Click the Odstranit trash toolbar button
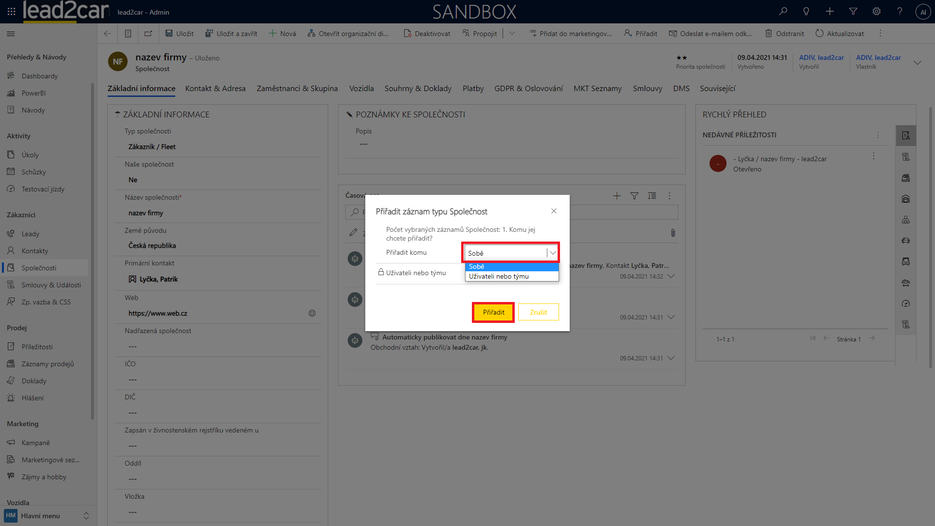Image resolution: width=935 pixels, height=526 pixels. 785,34
